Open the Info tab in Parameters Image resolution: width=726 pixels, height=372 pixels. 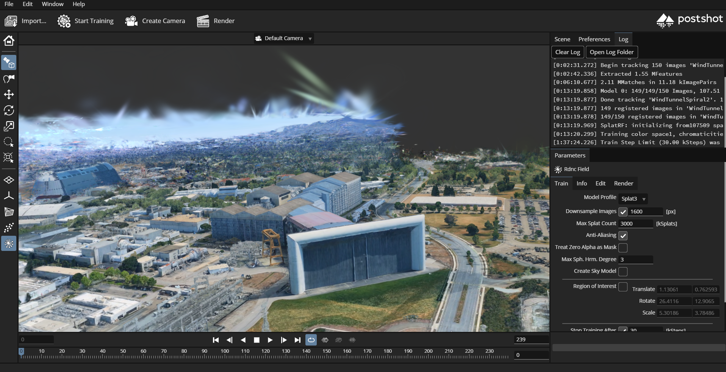tap(581, 184)
